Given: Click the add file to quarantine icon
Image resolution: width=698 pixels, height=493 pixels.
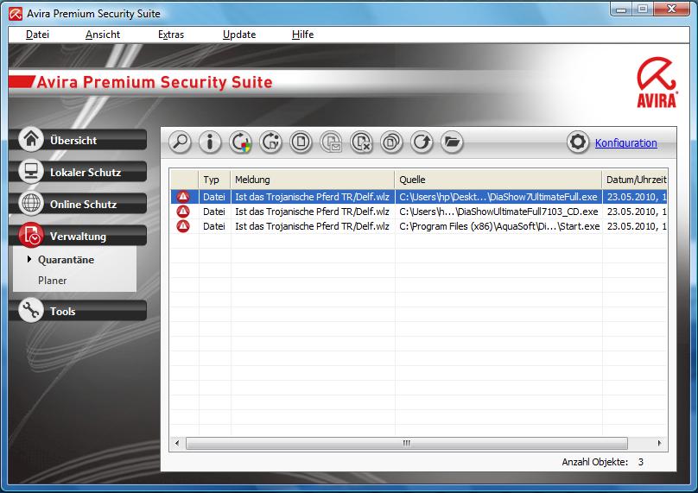Looking at the screenshot, I should click(301, 142).
